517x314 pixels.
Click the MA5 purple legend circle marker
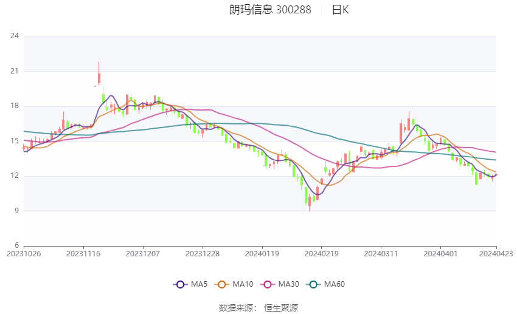click(179, 284)
